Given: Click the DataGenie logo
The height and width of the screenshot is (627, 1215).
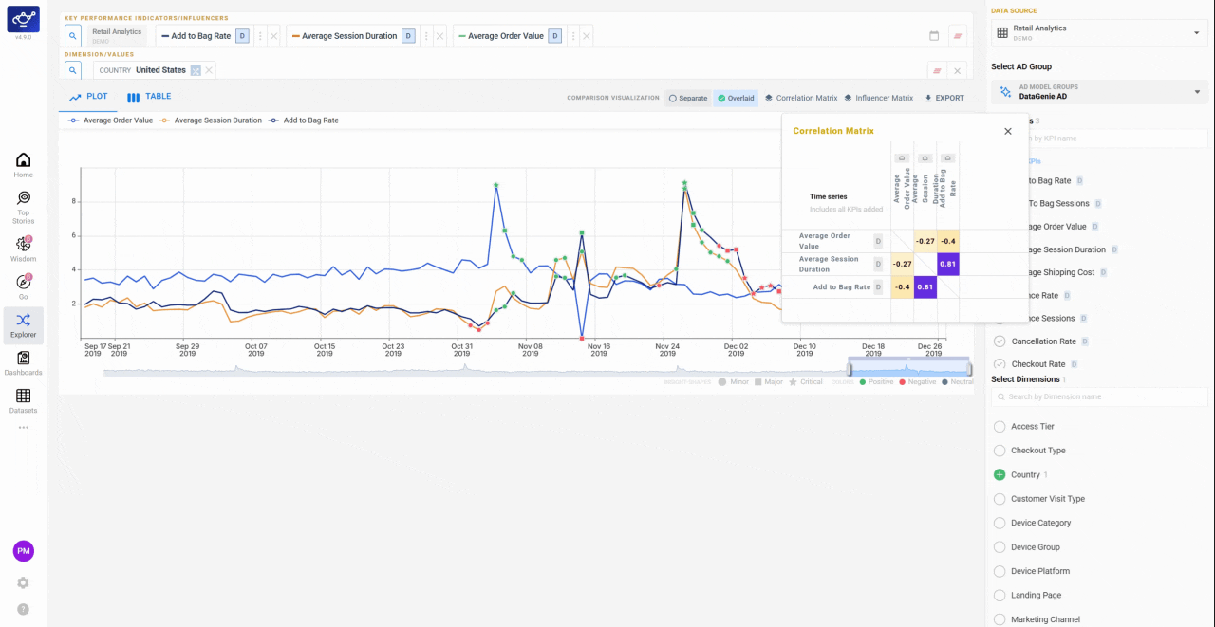Looking at the screenshot, I should (x=23, y=19).
